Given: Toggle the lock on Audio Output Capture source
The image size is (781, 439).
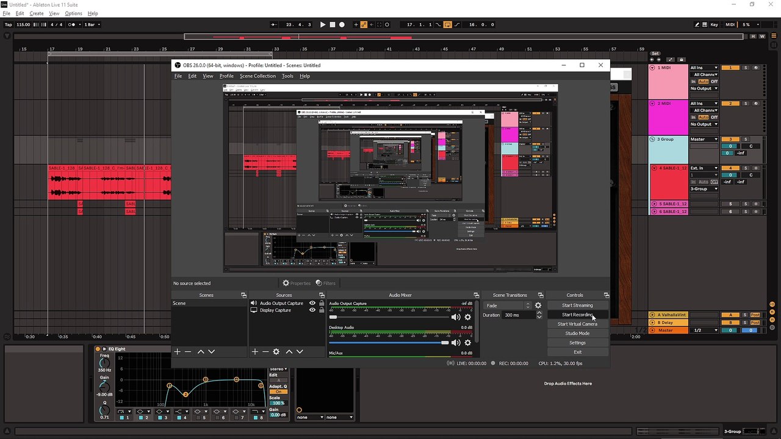Looking at the screenshot, I should coord(321,303).
